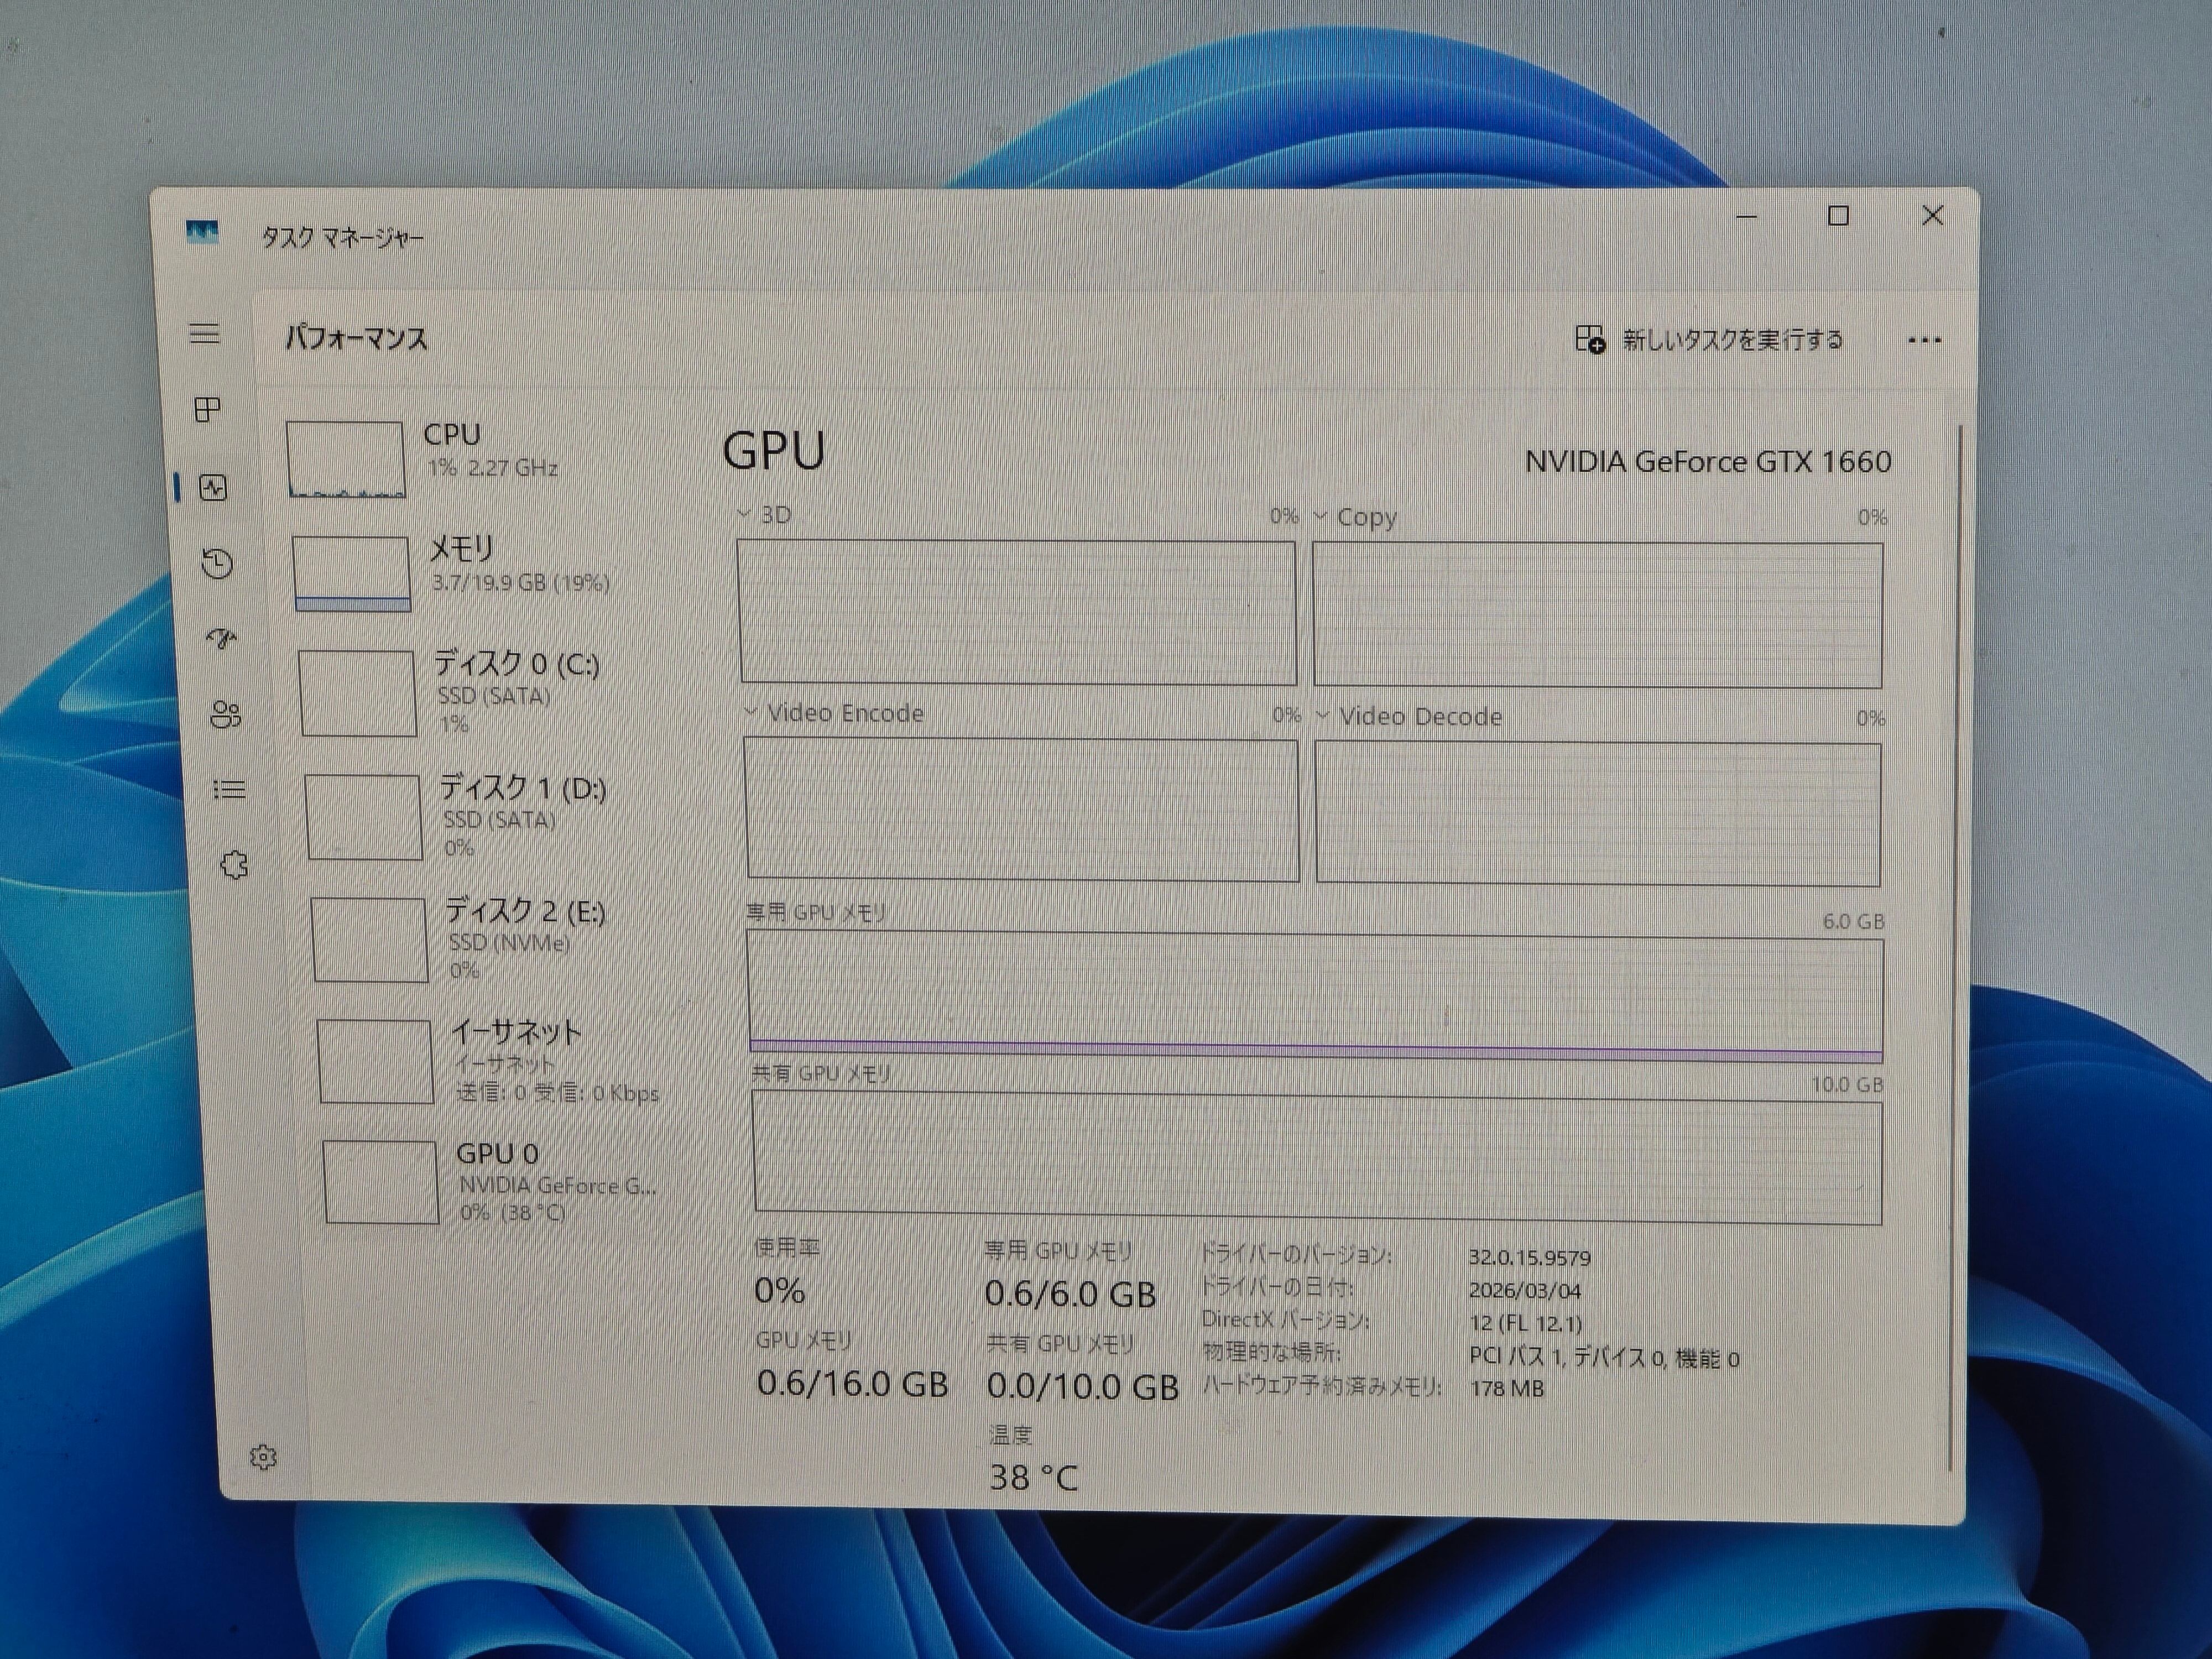Open the Processes page icon

[208, 409]
